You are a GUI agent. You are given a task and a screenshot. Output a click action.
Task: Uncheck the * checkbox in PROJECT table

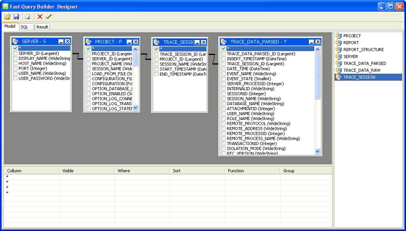click(x=89, y=49)
